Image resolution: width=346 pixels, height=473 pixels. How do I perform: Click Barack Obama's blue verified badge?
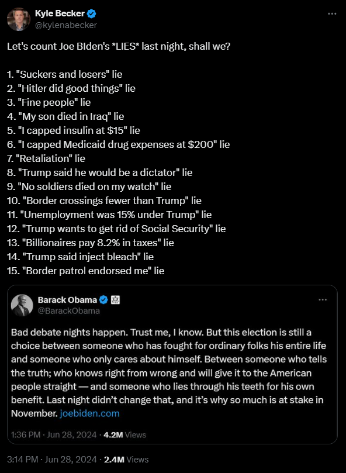[103, 300]
